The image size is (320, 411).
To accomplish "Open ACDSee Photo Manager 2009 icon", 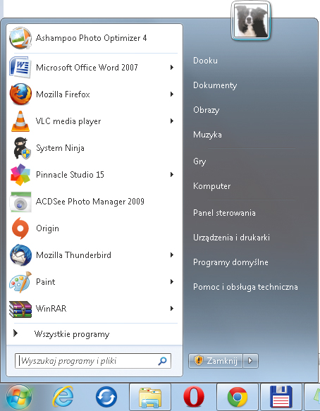I will [20, 202].
